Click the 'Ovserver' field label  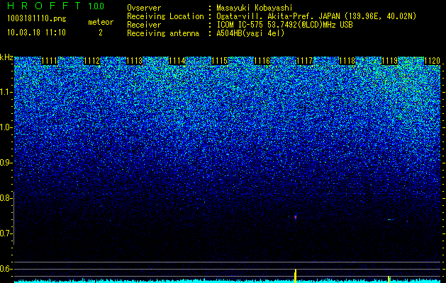[144, 8]
